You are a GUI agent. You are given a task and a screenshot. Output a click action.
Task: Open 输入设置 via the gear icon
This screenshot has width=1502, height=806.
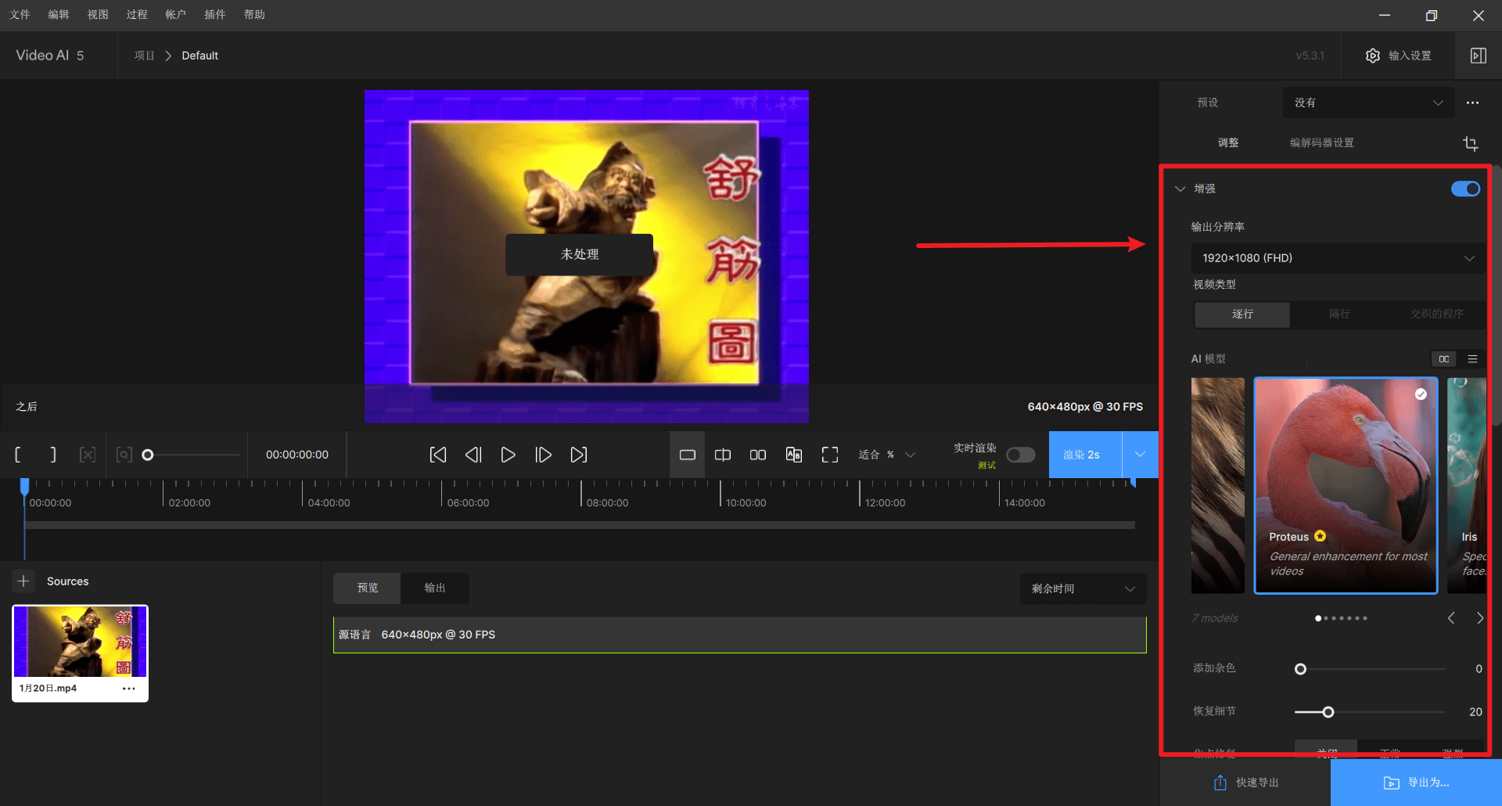(1374, 56)
